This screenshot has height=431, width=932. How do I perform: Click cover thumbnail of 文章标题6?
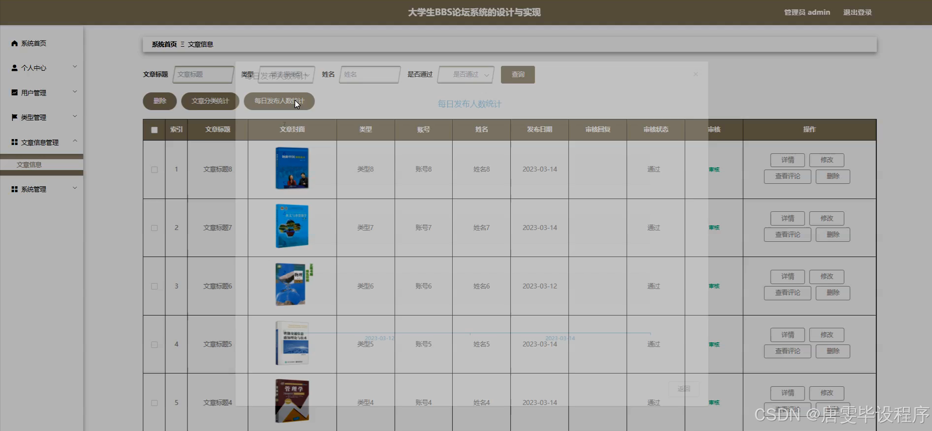[294, 285]
